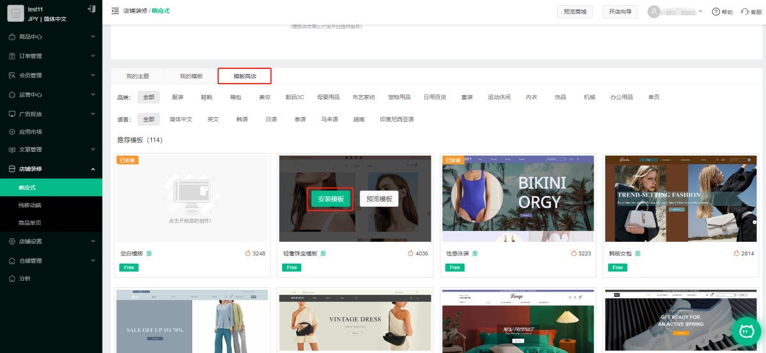Click the help question mark icon
The width and height of the screenshot is (766, 353).
point(716,11)
